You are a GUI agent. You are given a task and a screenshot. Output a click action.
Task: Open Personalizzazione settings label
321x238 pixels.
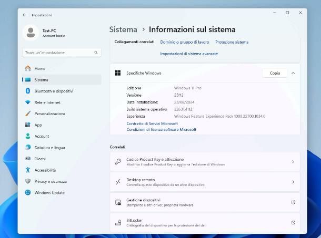click(50, 113)
